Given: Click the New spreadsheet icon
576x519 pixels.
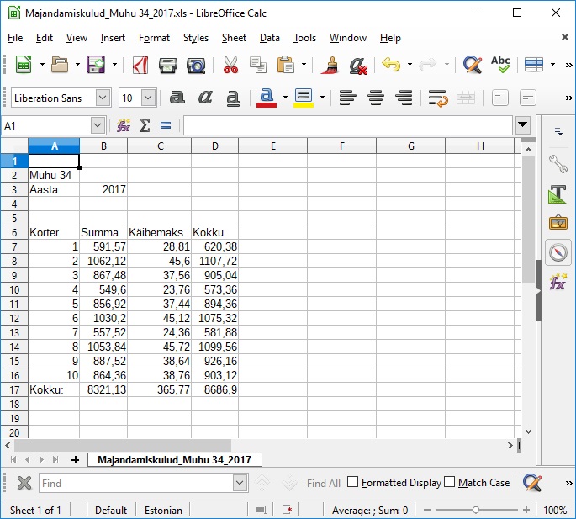Looking at the screenshot, I should point(24,65).
